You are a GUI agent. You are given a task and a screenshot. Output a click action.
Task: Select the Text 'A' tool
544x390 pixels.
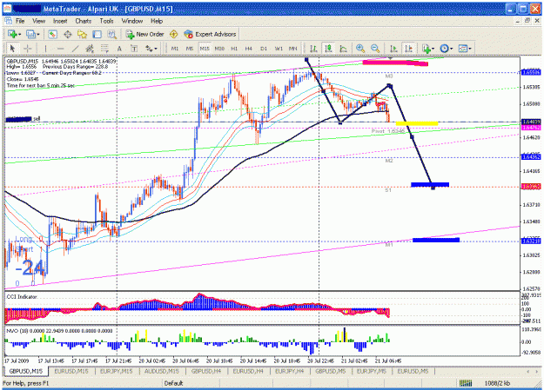coord(119,49)
